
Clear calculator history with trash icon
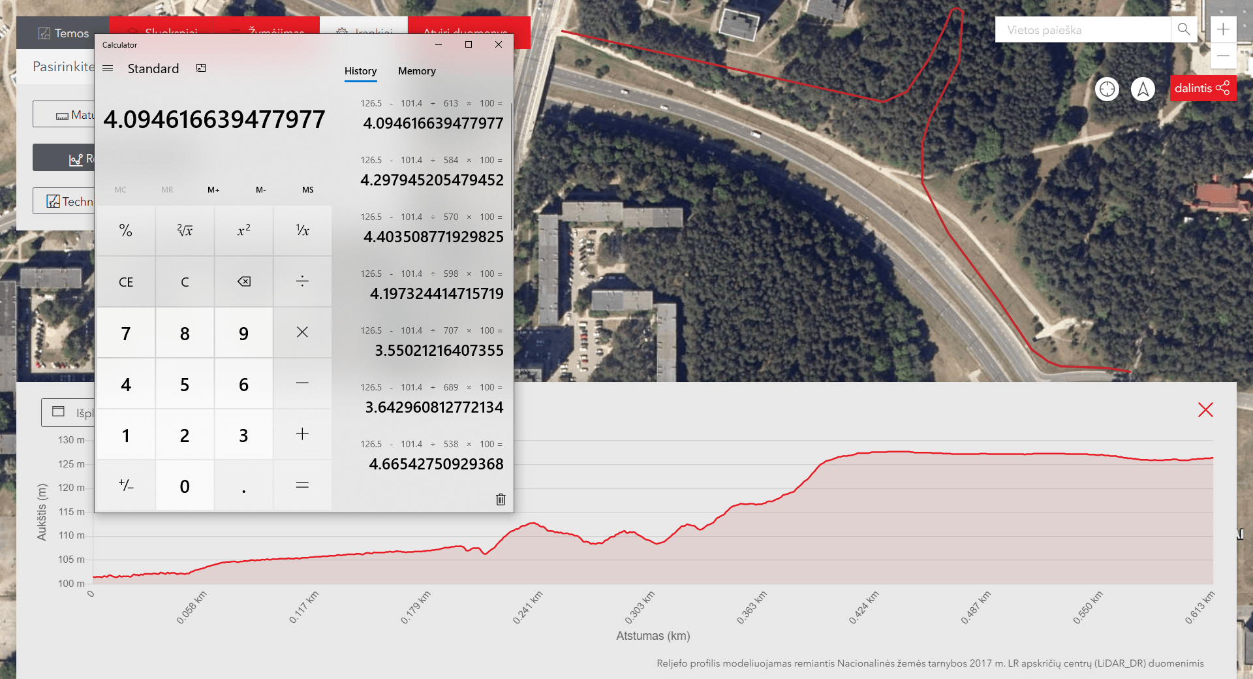coord(501,499)
